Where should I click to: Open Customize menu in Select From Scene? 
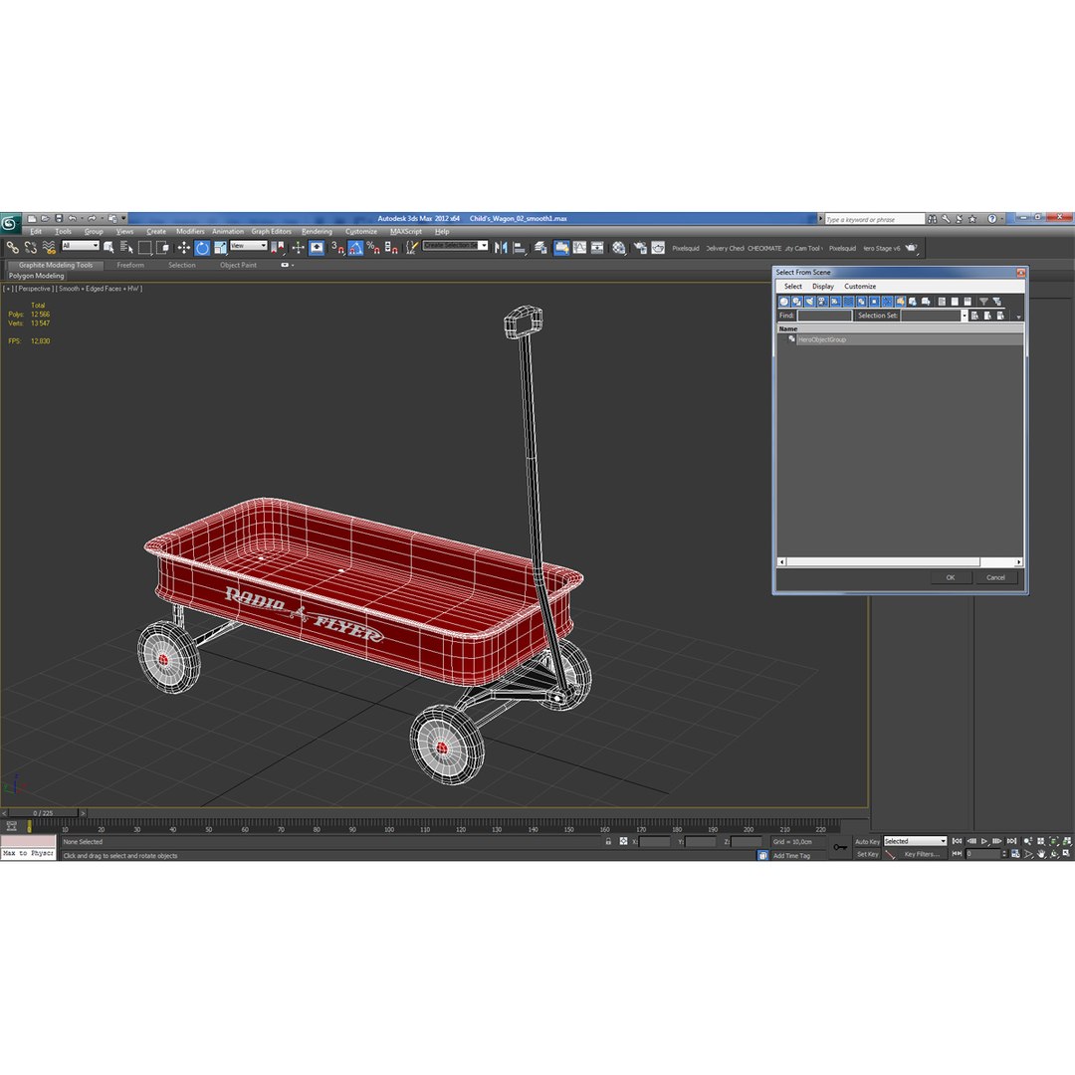[860, 287]
